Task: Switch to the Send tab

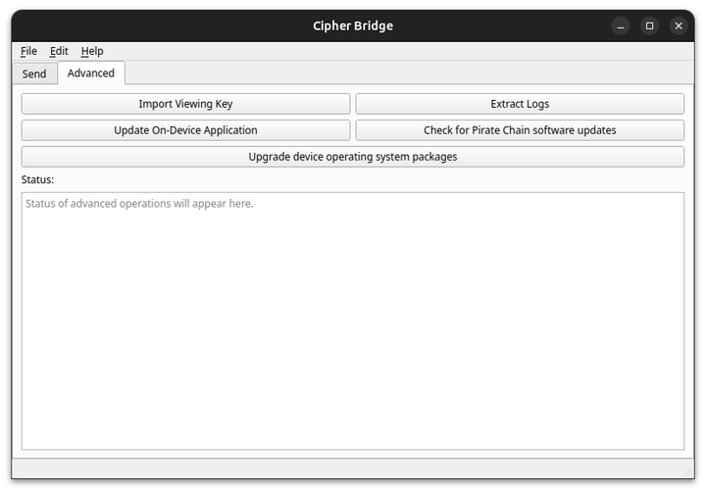Action: pos(34,74)
